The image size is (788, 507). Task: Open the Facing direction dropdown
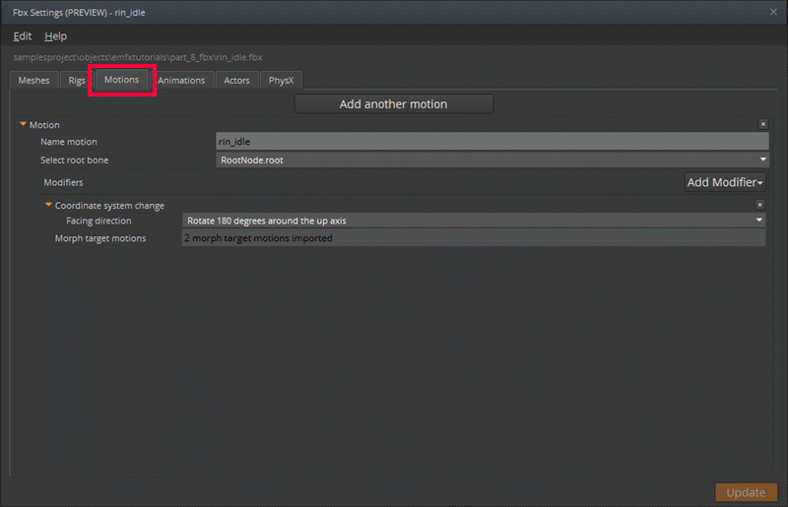474,221
